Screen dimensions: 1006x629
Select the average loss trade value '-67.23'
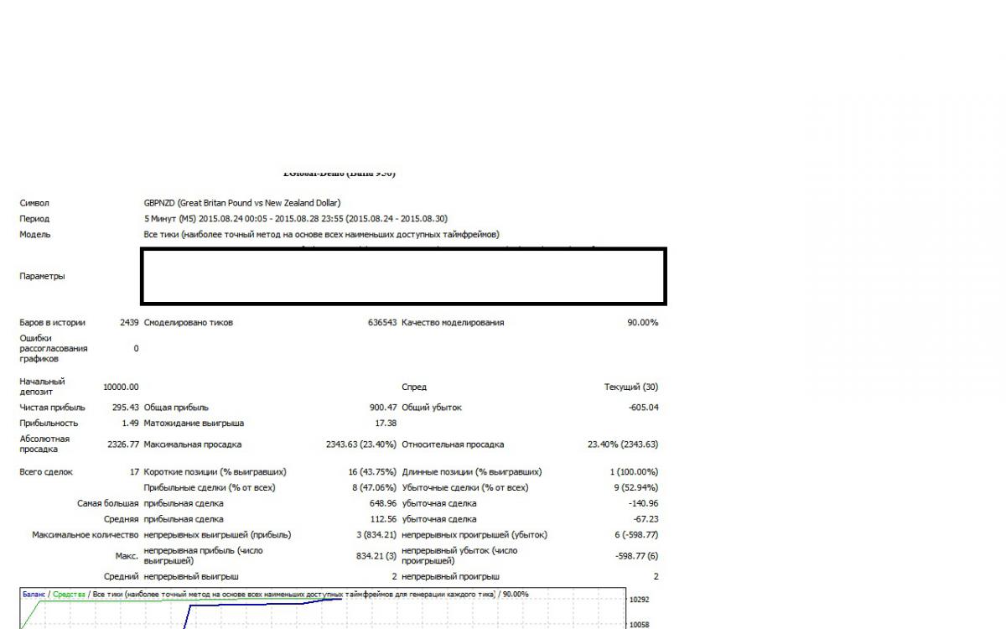(646, 520)
